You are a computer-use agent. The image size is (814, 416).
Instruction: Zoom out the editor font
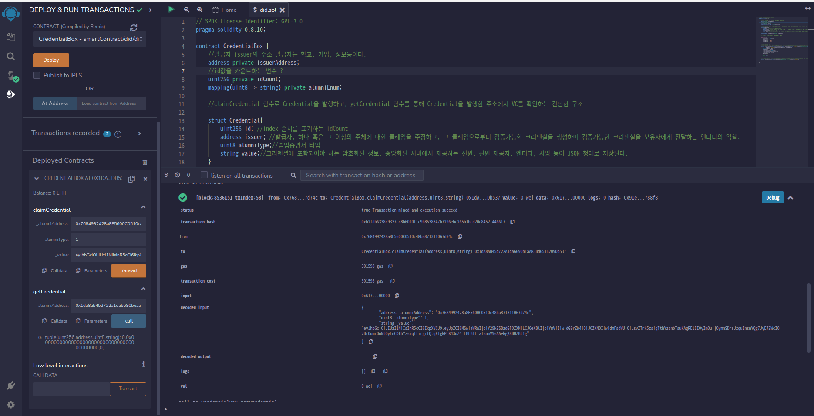coord(187,10)
